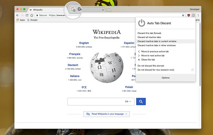This screenshot has height=135, width=213.
Task: Click the address bar URL text
Action: [x=57, y=15]
